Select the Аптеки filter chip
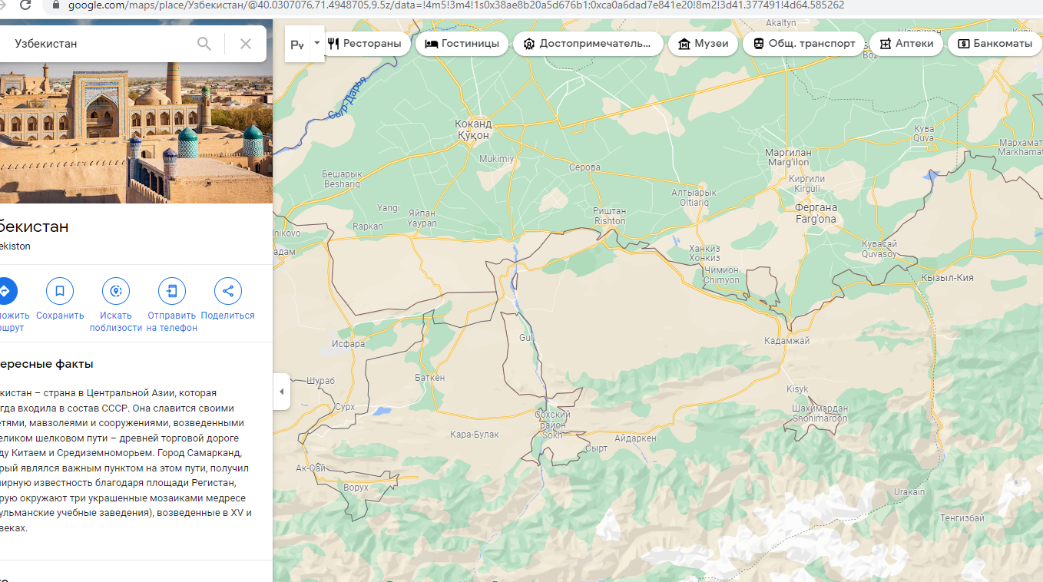Image resolution: width=1043 pixels, height=582 pixels. pos(906,44)
